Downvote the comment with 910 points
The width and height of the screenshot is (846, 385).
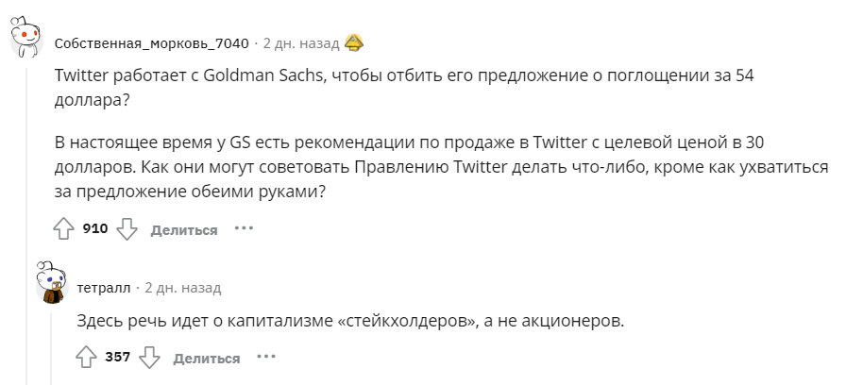pos(127,229)
